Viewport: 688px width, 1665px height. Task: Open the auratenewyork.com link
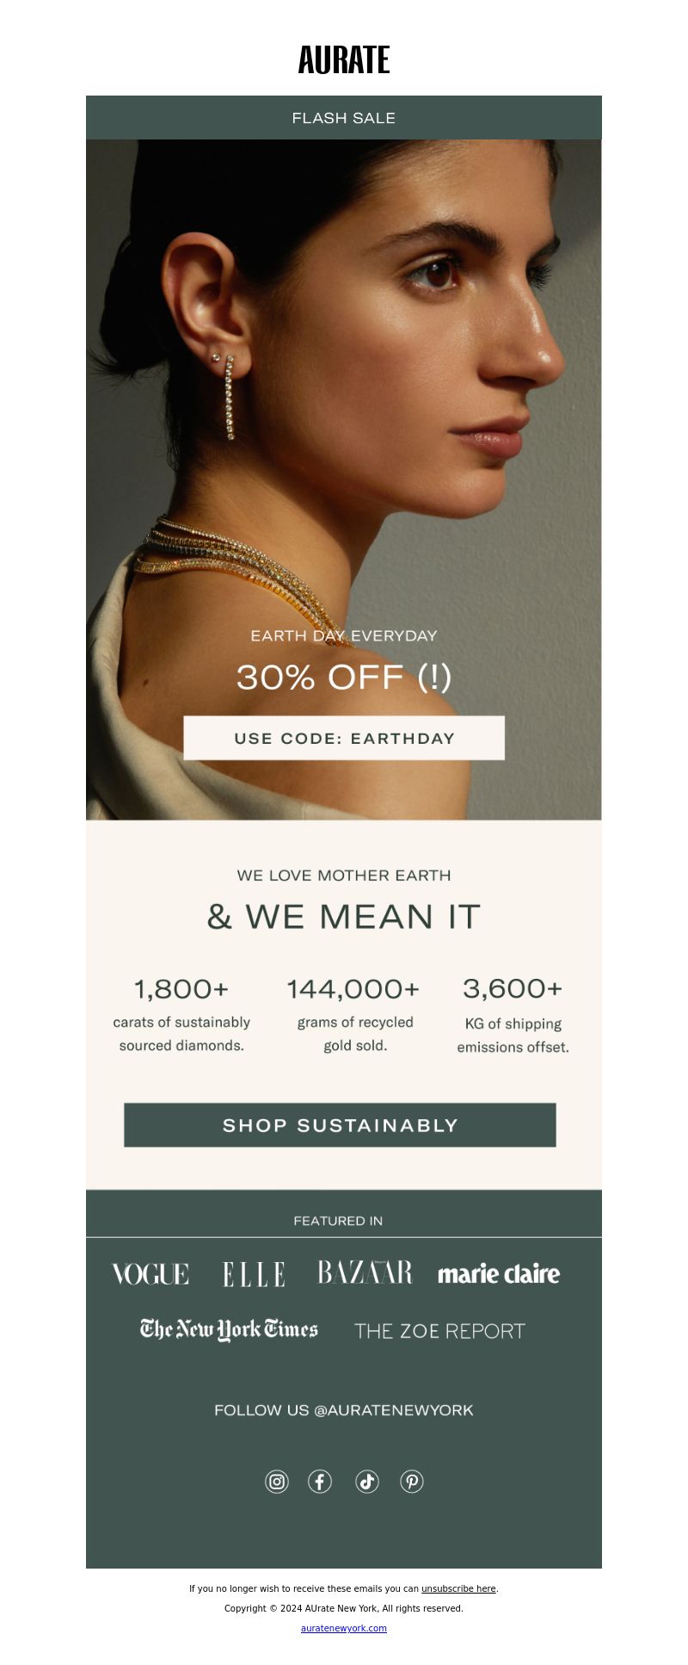[344, 1628]
